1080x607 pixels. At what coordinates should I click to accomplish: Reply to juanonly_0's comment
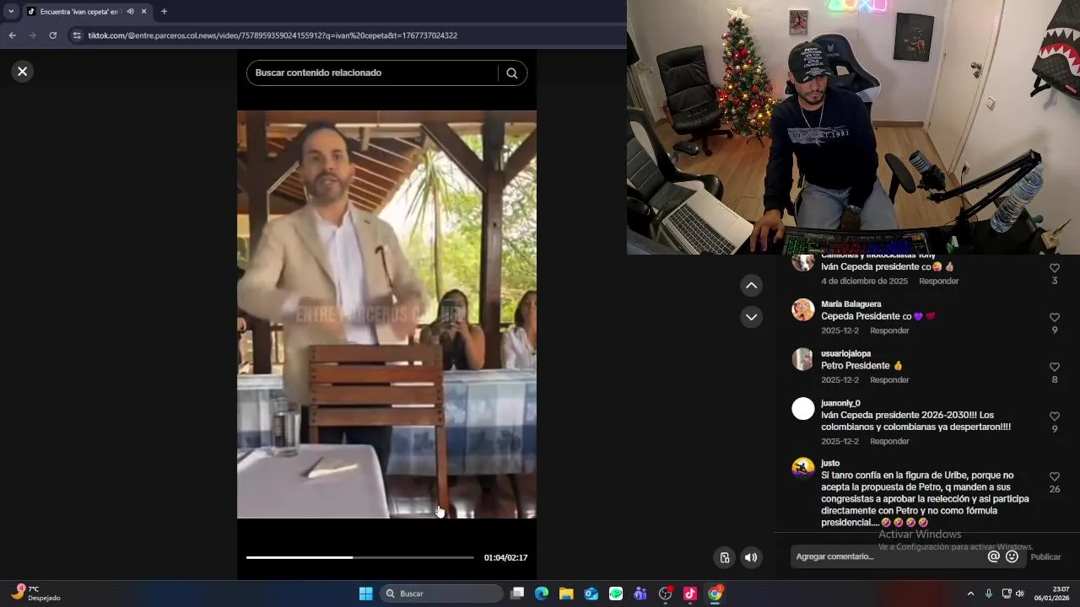[889, 441]
